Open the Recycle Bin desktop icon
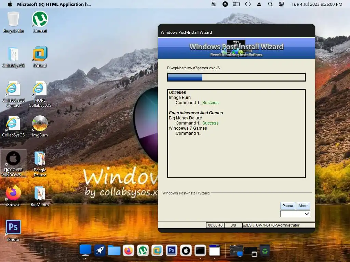 (13, 22)
